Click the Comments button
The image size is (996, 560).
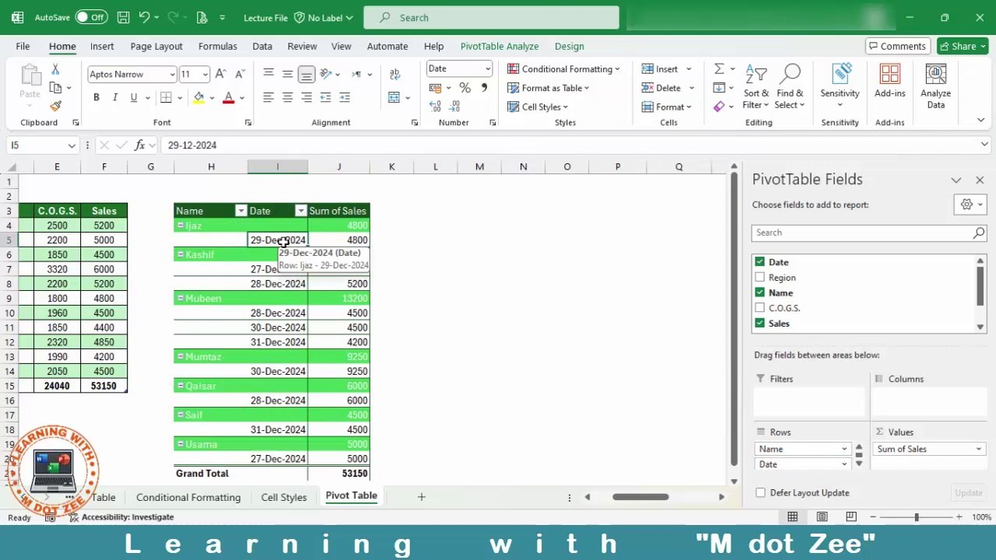click(x=897, y=46)
